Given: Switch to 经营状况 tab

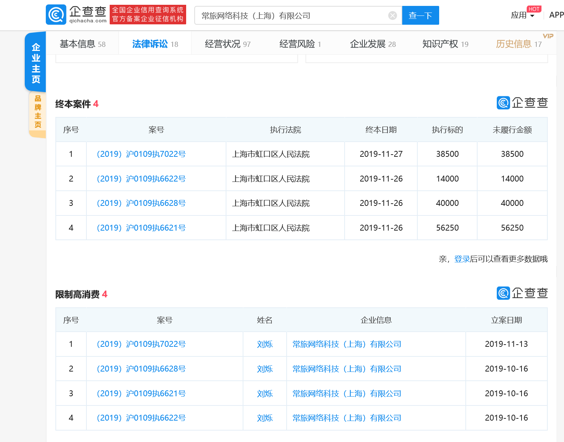Looking at the screenshot, I should 228,44.
